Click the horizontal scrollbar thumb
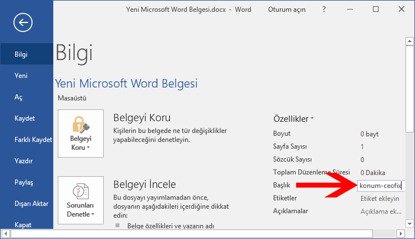 click(x=192, y=234)
